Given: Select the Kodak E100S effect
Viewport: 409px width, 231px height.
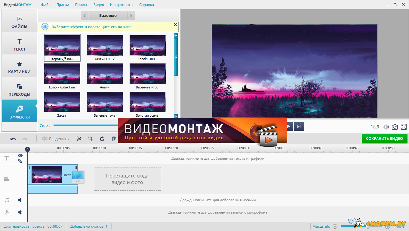Looking at the screenshot, I should pos(147,48).
